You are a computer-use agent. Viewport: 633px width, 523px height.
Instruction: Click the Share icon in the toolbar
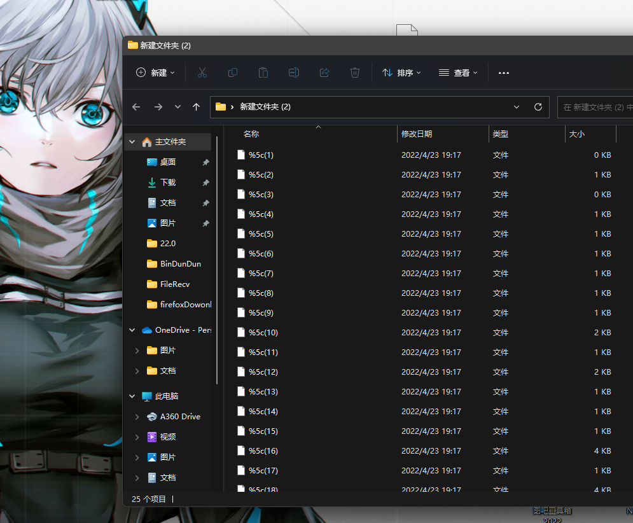tap(324, 73)
